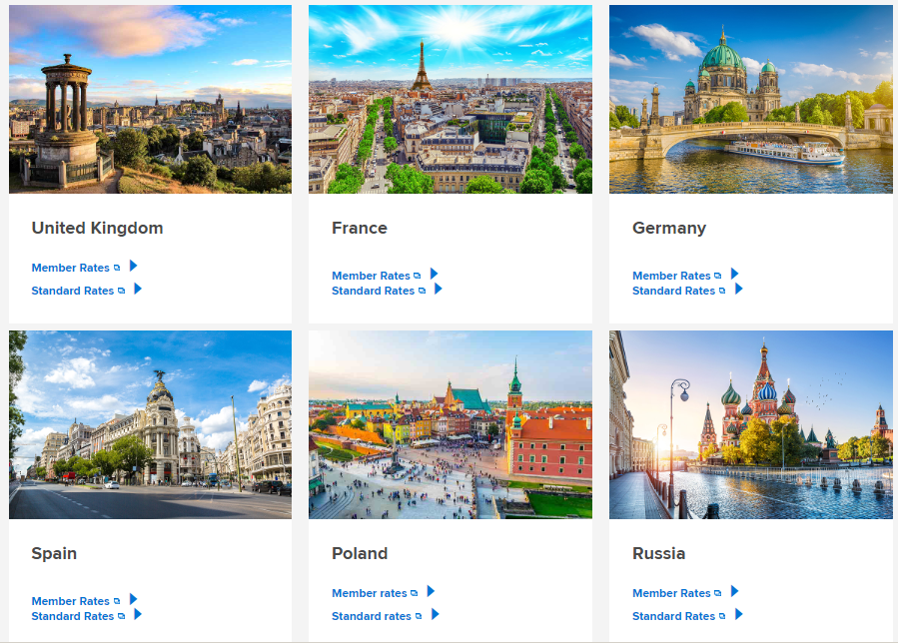Click external-link icon beside Russia Member Rates
The image size is (898, 643).
click(717, 594)
